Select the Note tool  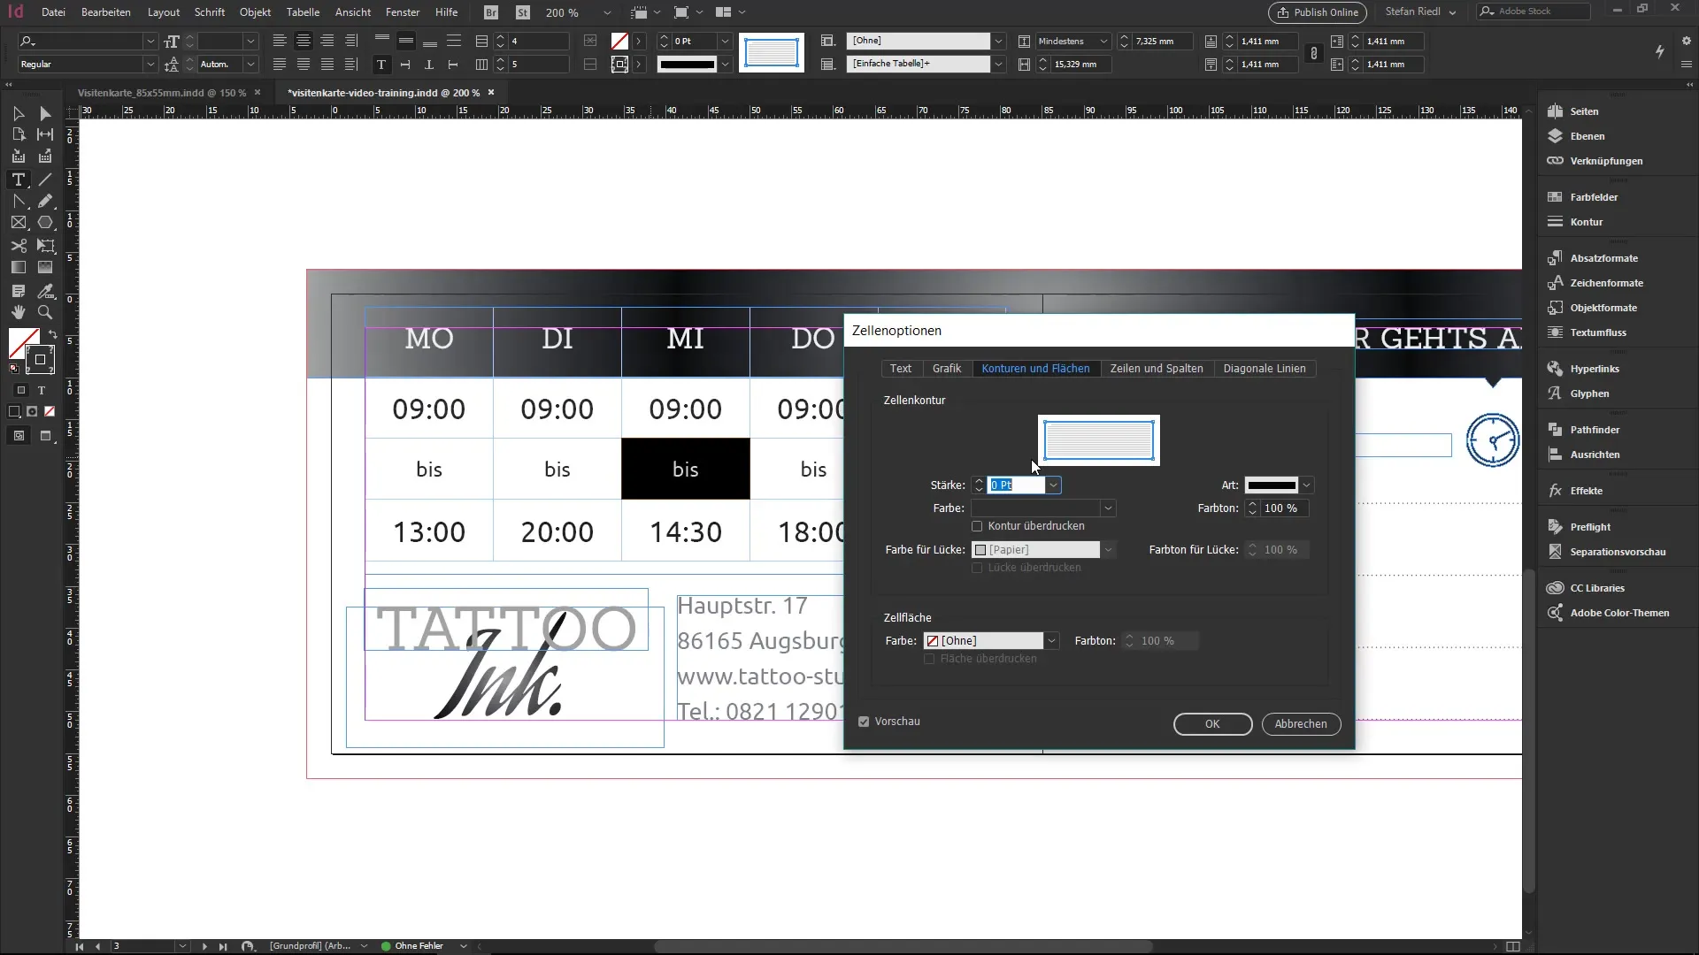point(18,291)
